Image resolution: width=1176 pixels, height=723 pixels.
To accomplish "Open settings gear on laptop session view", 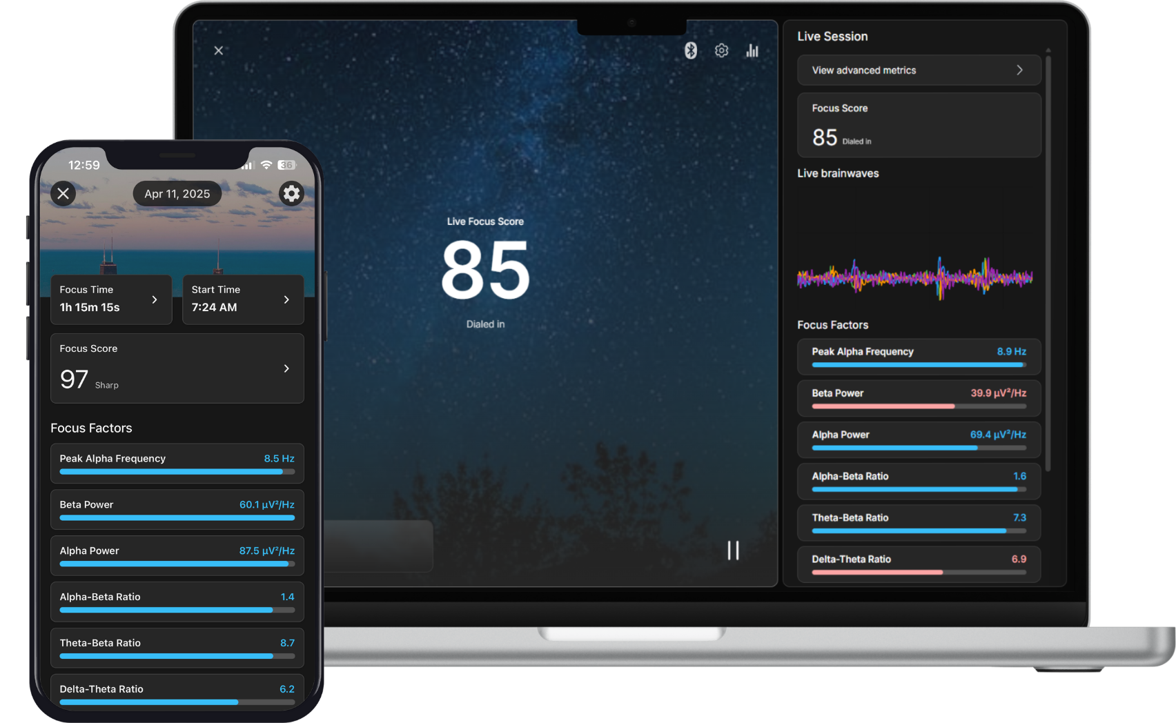I will pos(721,50).
